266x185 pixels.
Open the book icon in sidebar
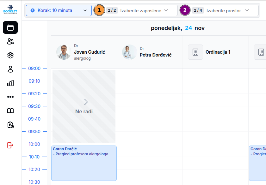[x=10, y=111]
